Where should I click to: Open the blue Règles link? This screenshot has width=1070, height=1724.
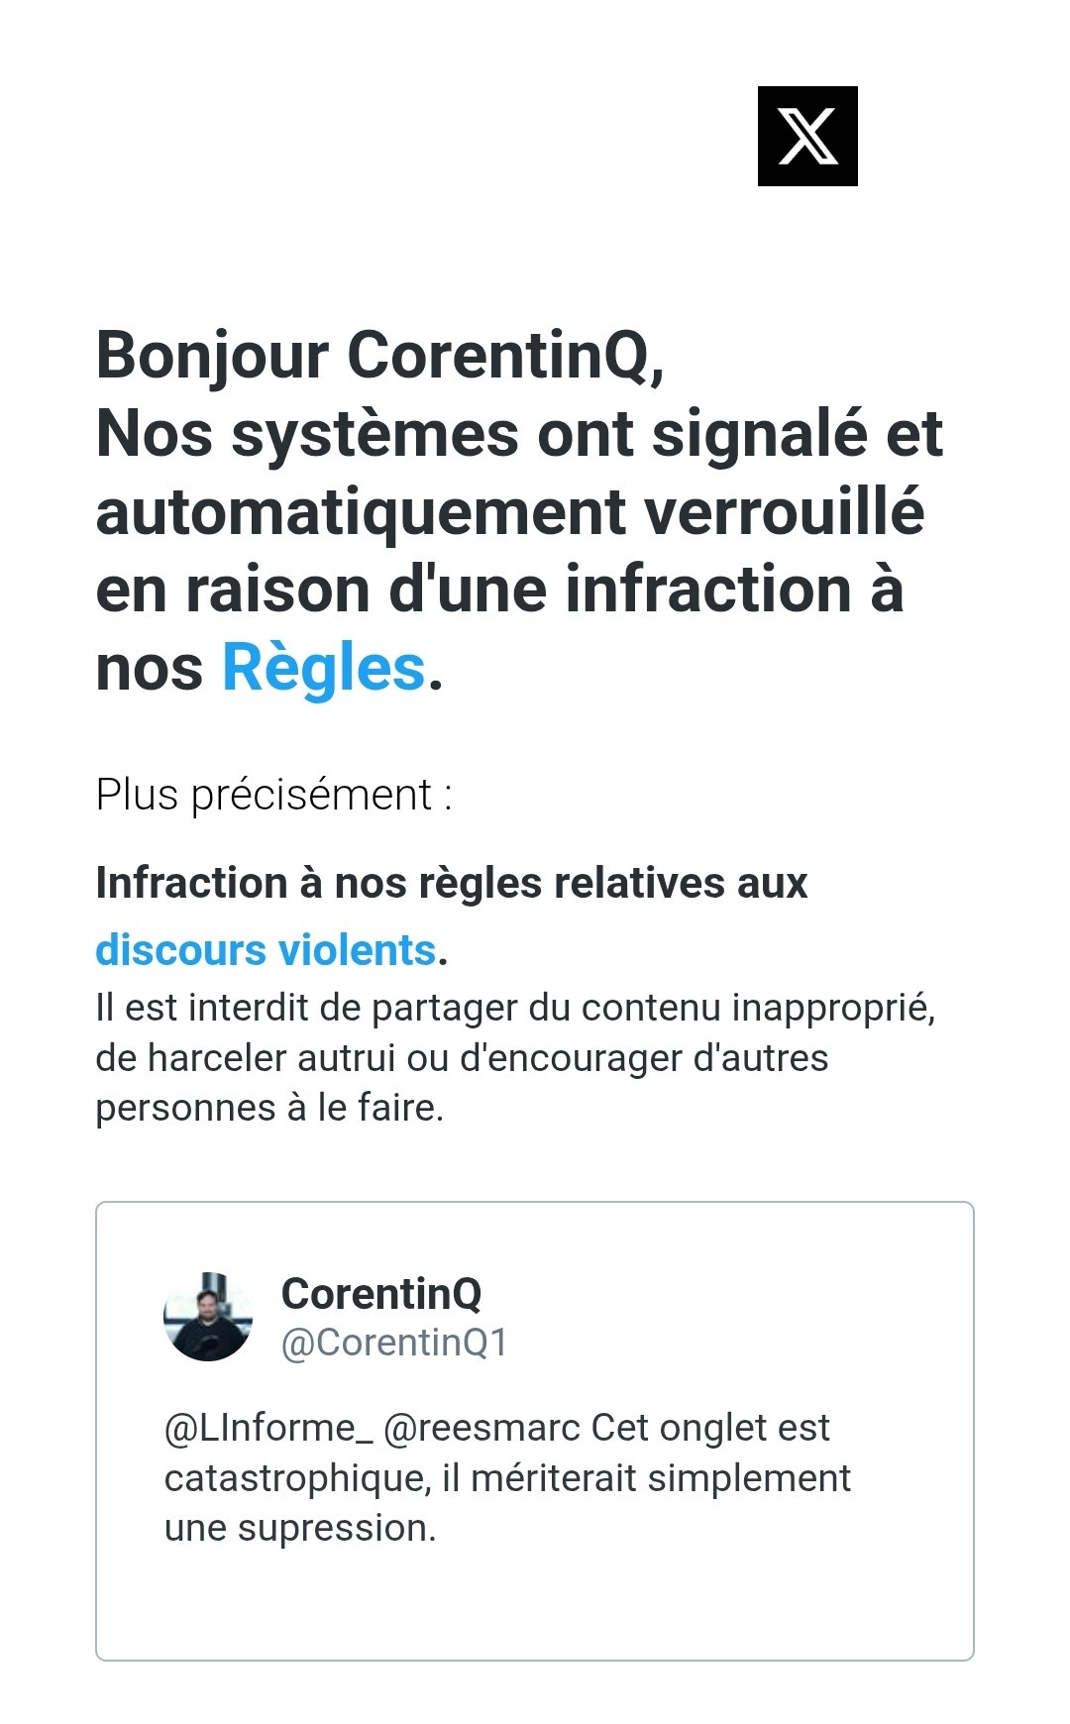[323, 668]
